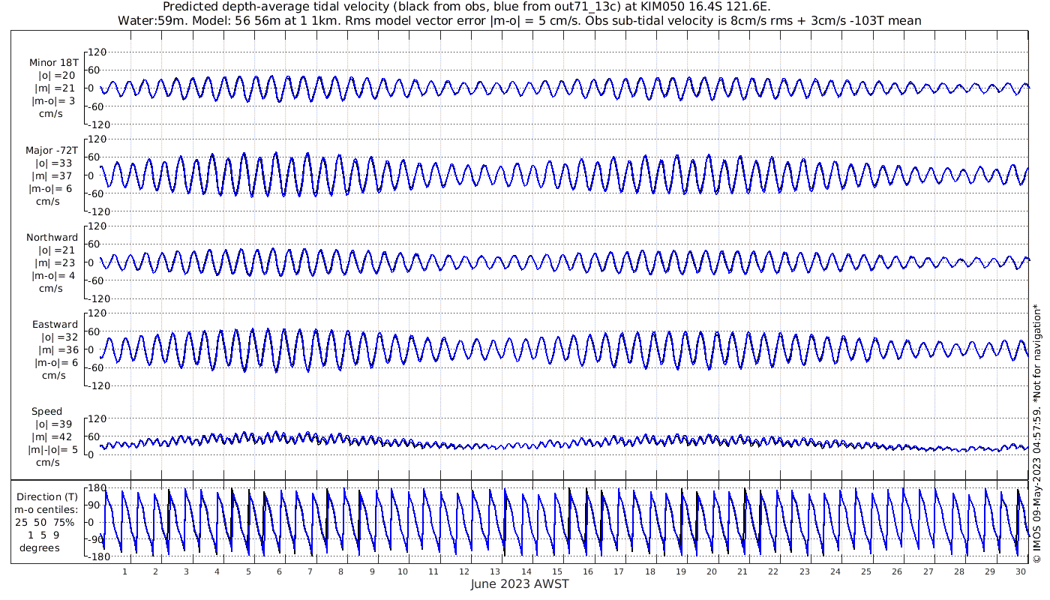Screen dimensions: 1050x600
Task: Select the 'Minor 18T' panel label
Action: point(53,63)
